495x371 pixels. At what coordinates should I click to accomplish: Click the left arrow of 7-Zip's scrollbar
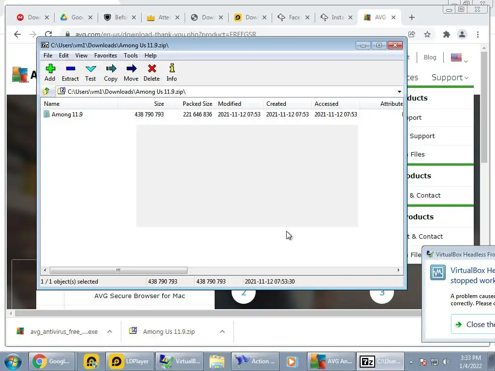point(45,271)
